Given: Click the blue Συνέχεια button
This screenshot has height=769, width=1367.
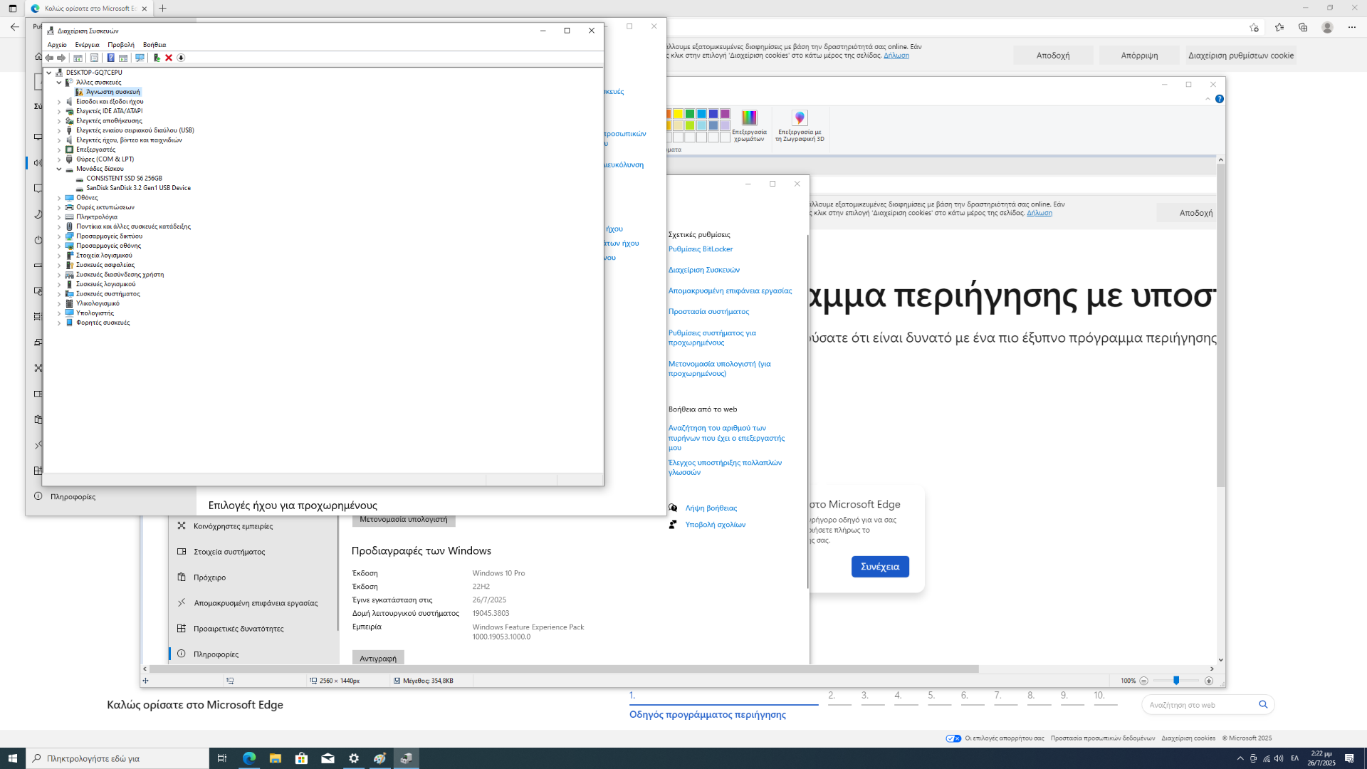Looking at the screenshot, I should 880,567.
